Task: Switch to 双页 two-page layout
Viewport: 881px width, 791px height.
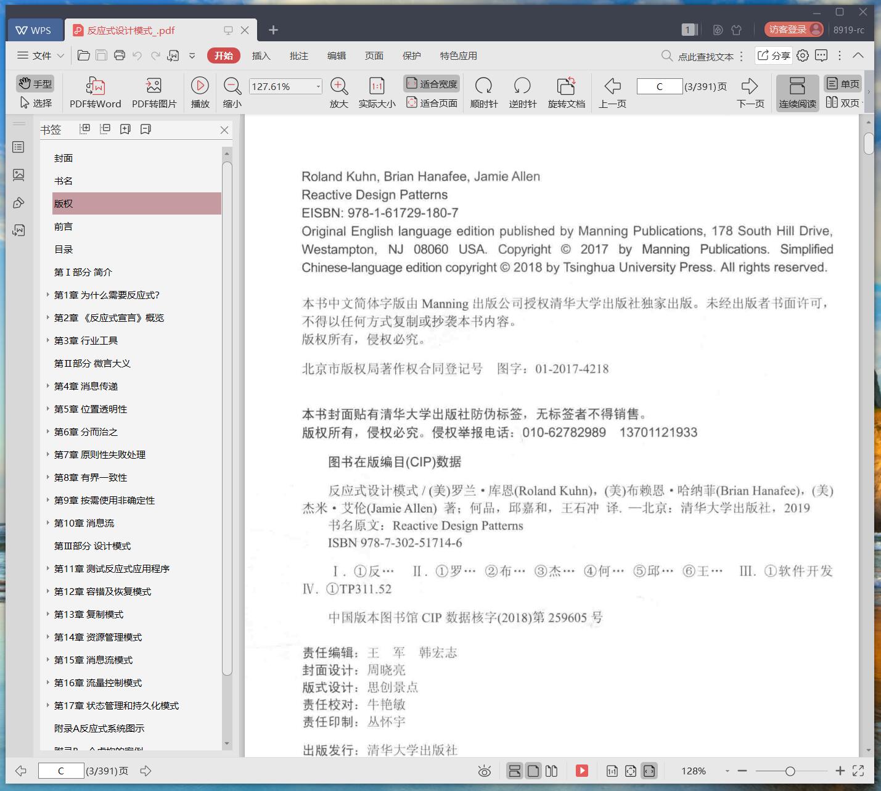Action: pyautogui.click(x=843, y=102)
